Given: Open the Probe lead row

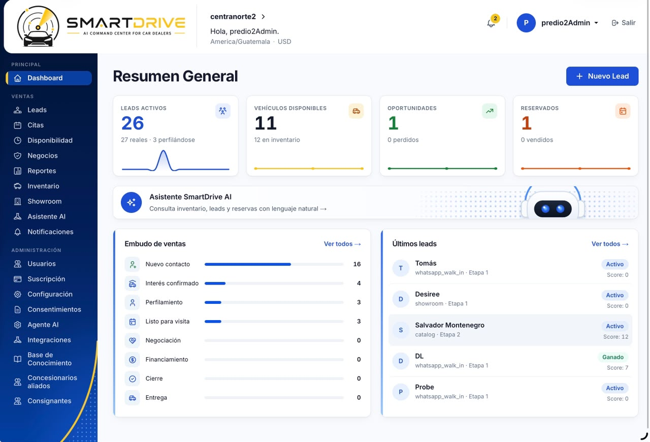Looking at the screenshot, I should tap(510, 392).
